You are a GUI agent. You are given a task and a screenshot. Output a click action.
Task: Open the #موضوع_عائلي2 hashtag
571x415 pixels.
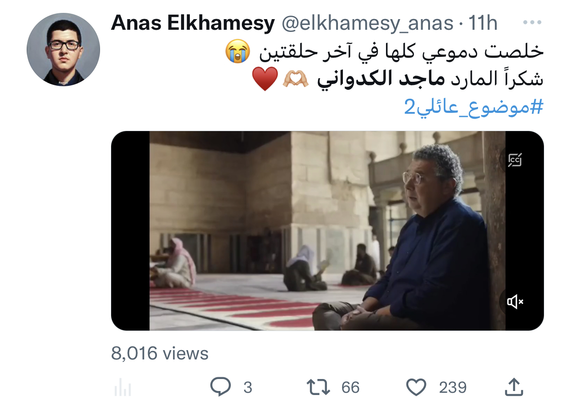474,107
